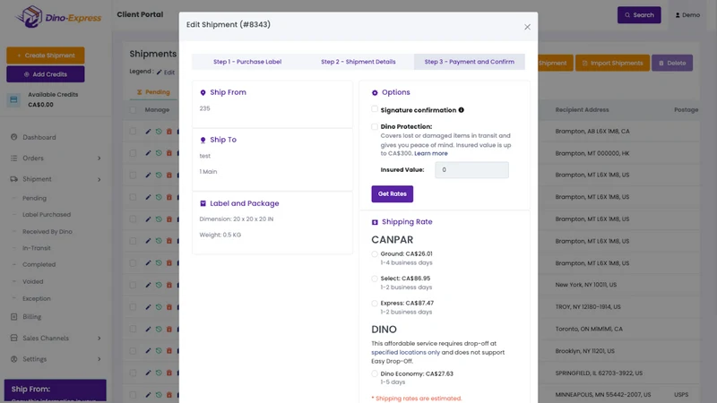Open Billing in the sidebar
The width and height of the screenshot is (717, 403).
pyautogui.click(x=32, y=317)
